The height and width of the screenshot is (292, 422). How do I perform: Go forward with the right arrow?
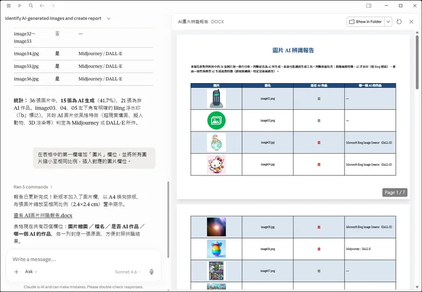coord(52,6)
